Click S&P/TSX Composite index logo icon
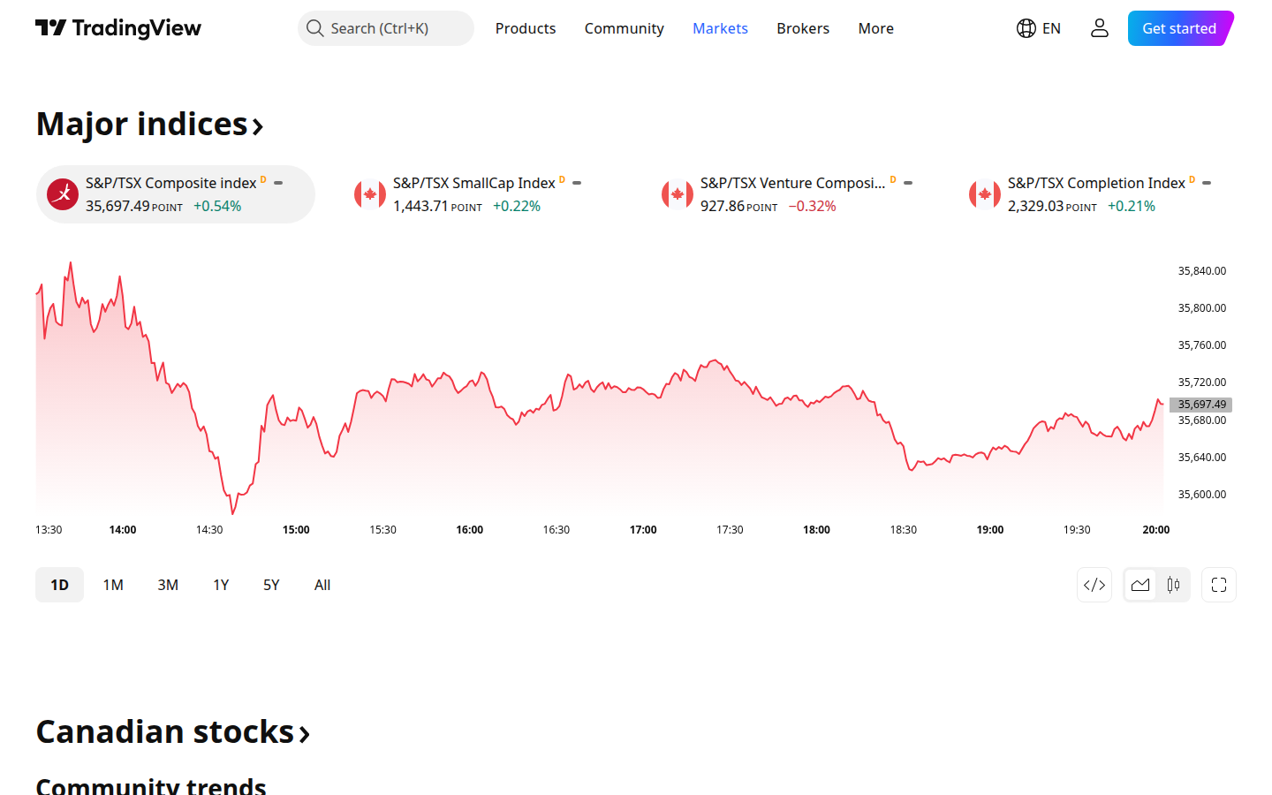This screenshot has width=1272, height=795. point(63,194)
